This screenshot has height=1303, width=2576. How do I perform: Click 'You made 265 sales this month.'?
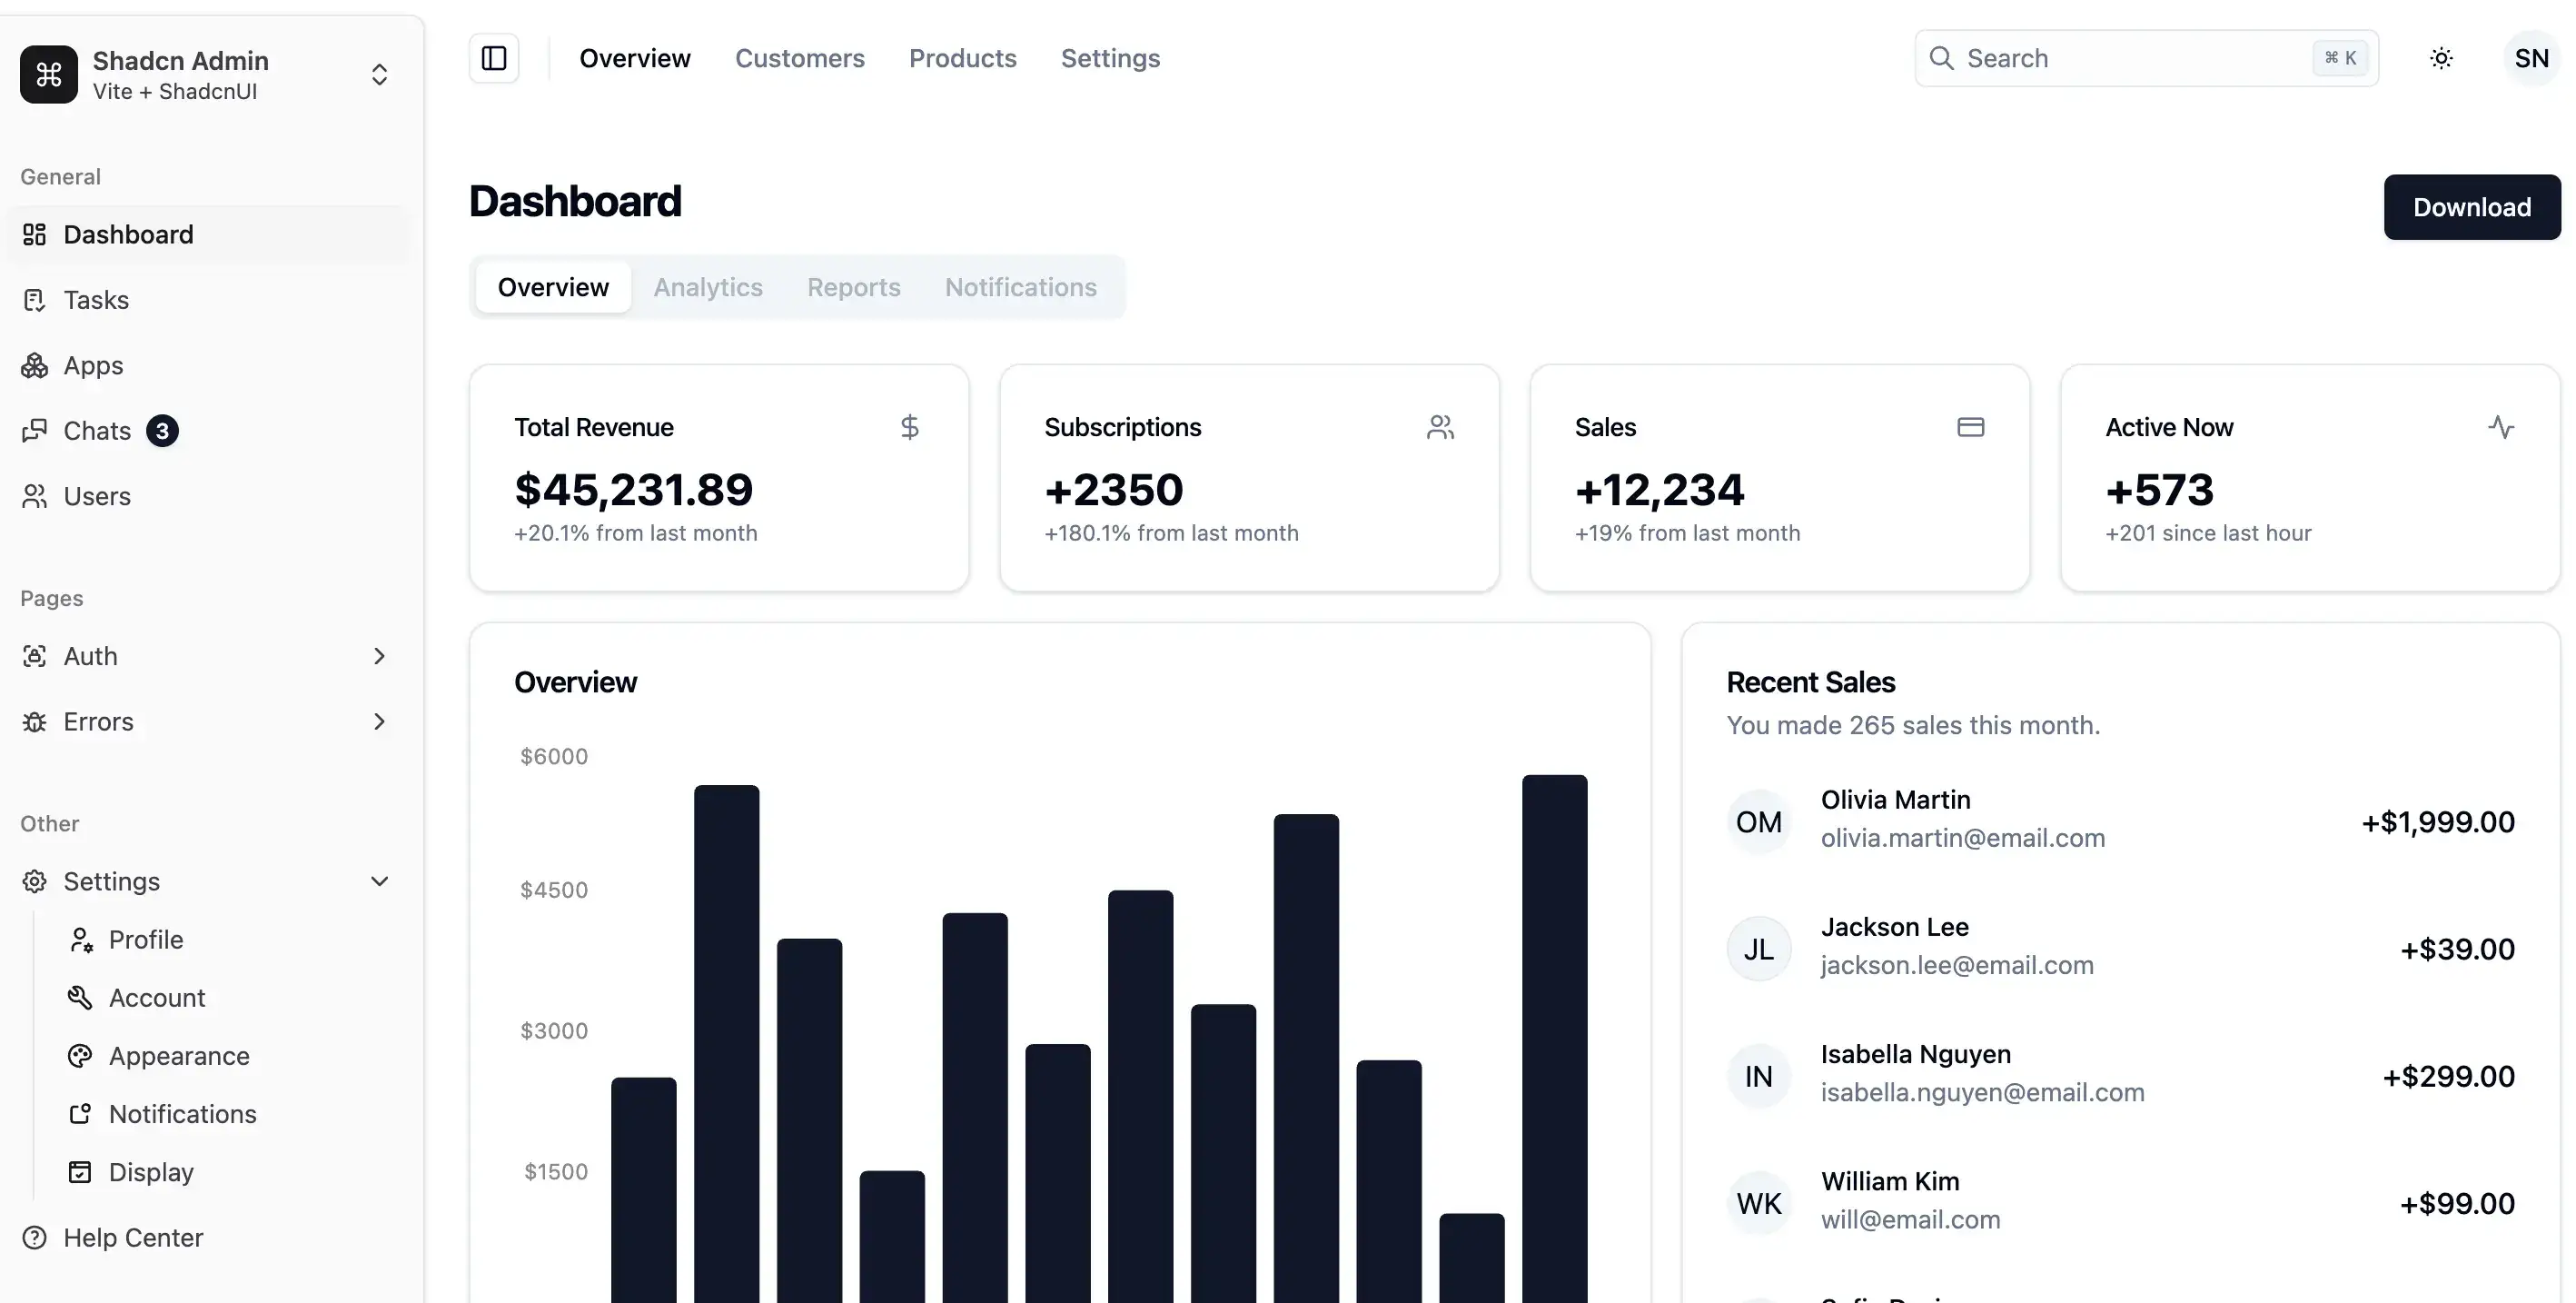(1913, 725)
